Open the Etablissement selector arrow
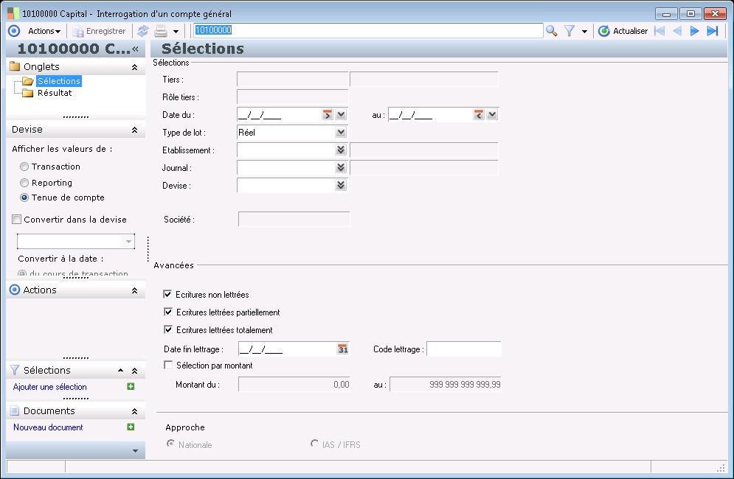Screen dimensions: 734x479 coord(342,150)
